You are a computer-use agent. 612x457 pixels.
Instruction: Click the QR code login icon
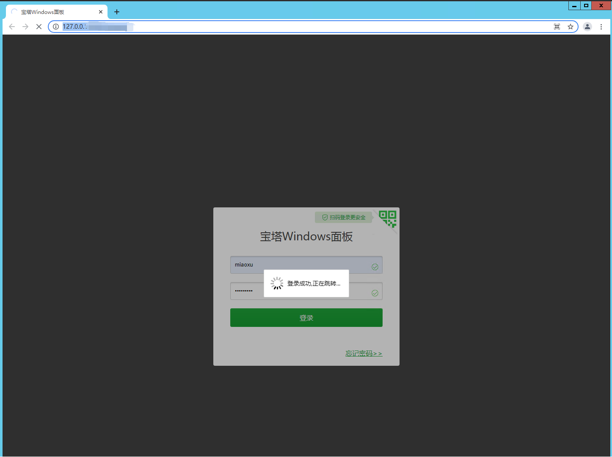[x=388, y=219]
